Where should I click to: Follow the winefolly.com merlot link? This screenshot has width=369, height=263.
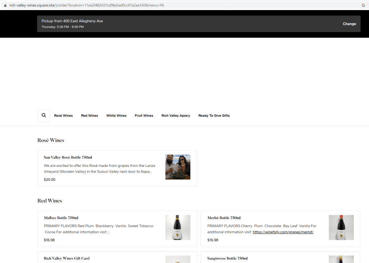(x=283, y=232)
